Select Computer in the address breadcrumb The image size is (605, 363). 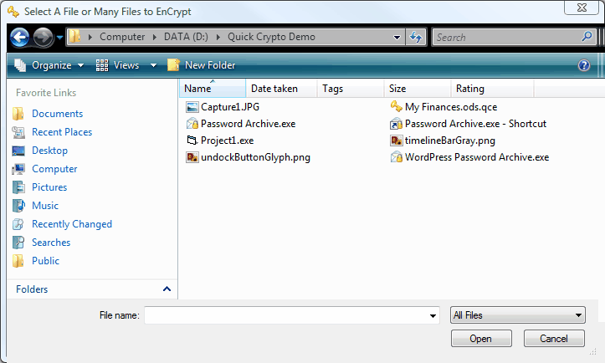pos(122,37)
